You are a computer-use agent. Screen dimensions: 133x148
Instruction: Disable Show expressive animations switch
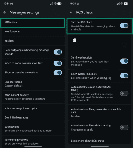point(58,73)
